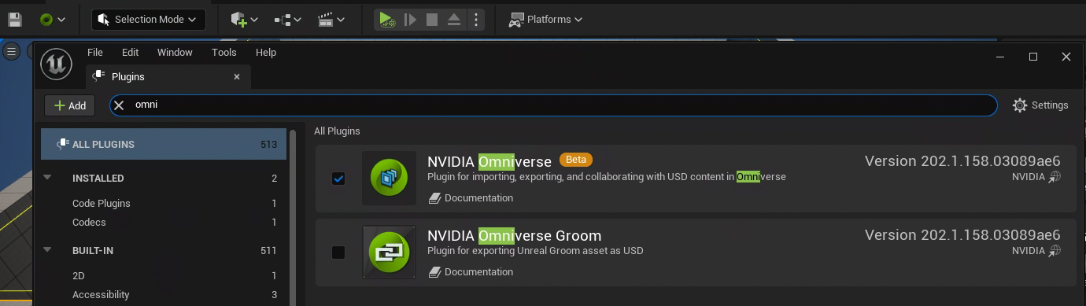Select the INSTALLED category label
Image resolution: width=1086 pixels, height=306 pixels.
(98, 179)
